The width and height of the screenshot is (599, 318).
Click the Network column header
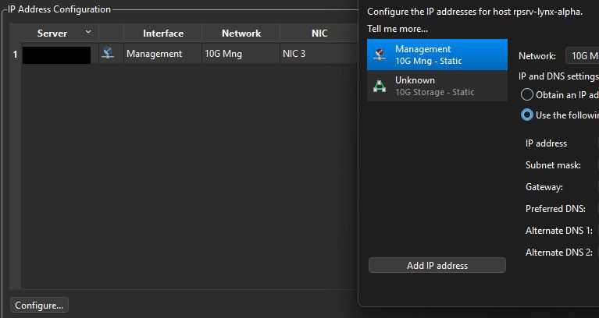[241, 34]
